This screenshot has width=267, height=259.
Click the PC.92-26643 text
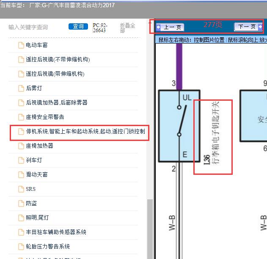click(x=100, y=28)
